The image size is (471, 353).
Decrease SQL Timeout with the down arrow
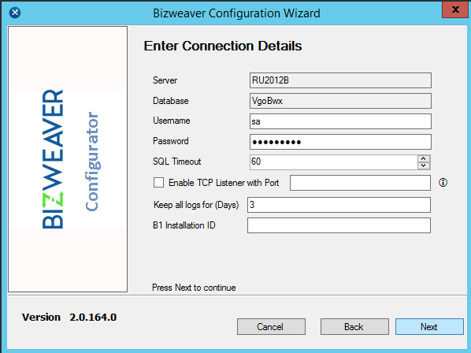pyautogui.click(x=424, y=165)
